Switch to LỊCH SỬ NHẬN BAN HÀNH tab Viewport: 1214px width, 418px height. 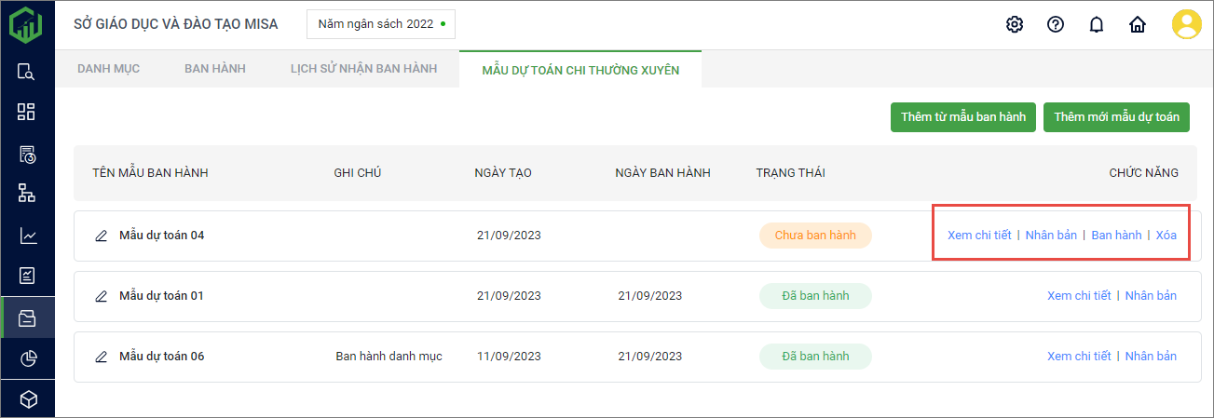(x=357, y=69)
